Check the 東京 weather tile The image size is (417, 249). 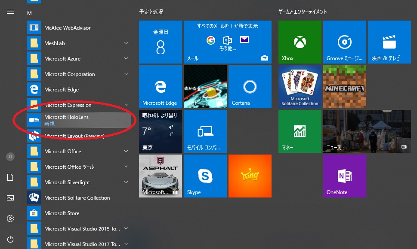tap(160, 131)
